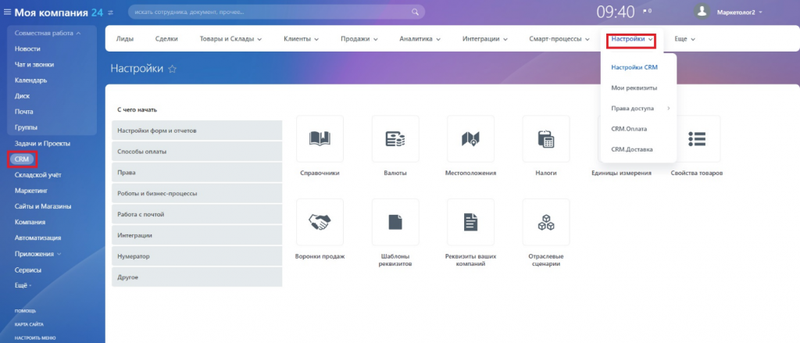Click the Маркетинг sidebar link
This screenshot has width=800, height=343.
31,190
